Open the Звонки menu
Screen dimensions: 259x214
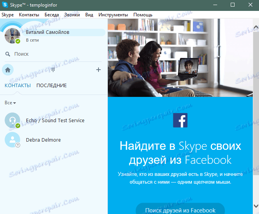pyautogui.click(x=72, y=15)
